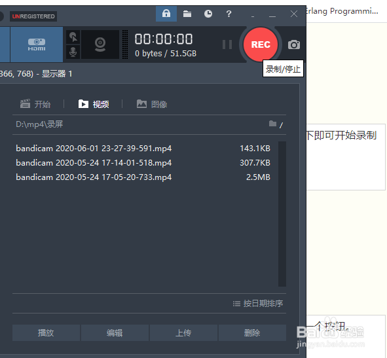387x358 pixels.
Task: Click the 2.5MB file size value
Action: (258, 177)
